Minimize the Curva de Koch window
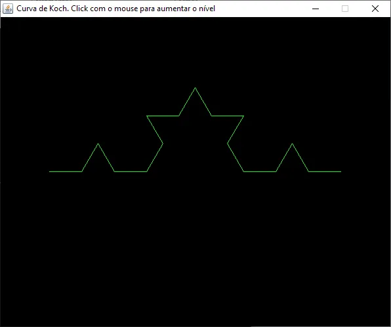Image resolution: width=391 pixels, height=327 pixels. [x=316, y=9]
